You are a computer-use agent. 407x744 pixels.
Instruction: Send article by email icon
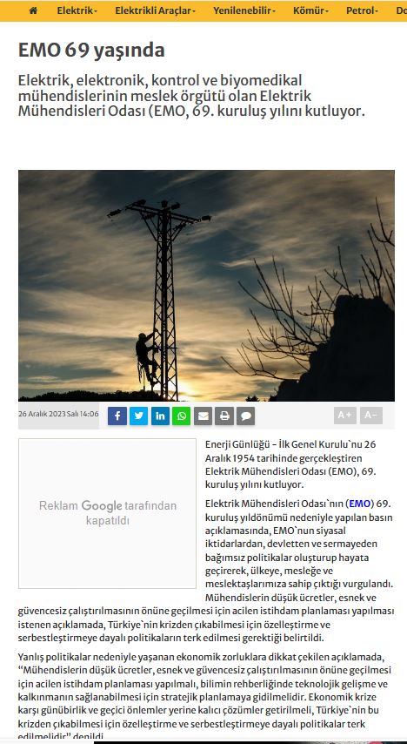(203, 416)
